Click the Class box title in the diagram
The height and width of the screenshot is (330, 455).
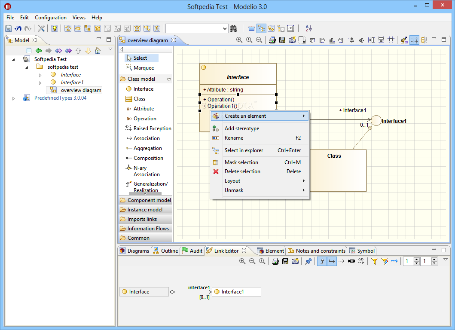[334, 156]
